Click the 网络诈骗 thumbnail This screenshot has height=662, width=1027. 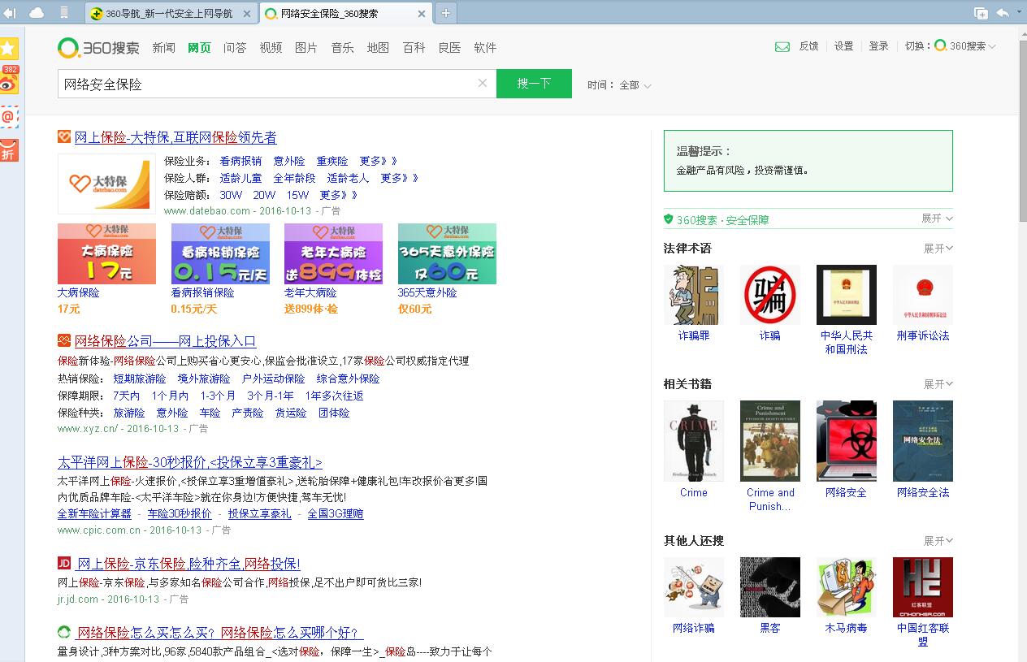(694, 587)
